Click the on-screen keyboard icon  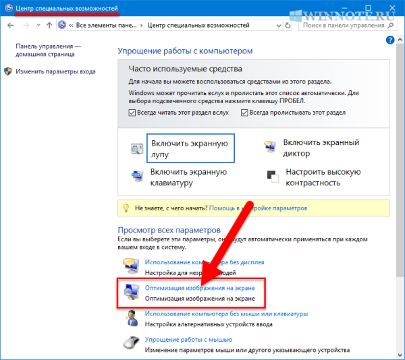(x=138, y=177)
